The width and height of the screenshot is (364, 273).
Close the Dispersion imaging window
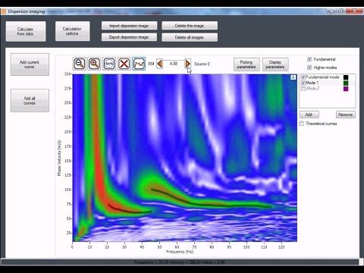pyautogui.click(x=354, y=11)
